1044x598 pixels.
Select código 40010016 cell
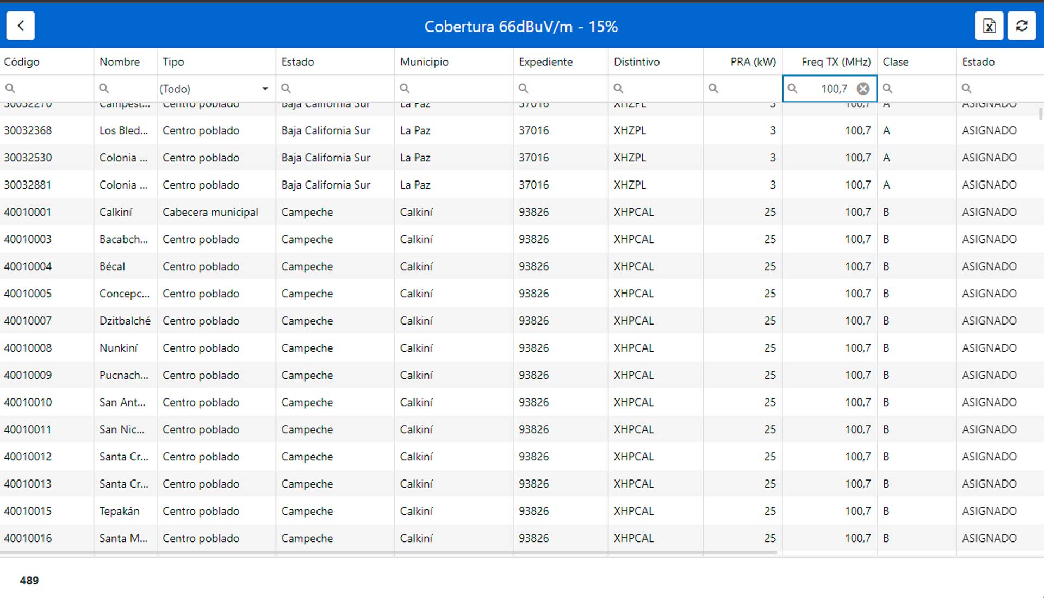[47, 538]
